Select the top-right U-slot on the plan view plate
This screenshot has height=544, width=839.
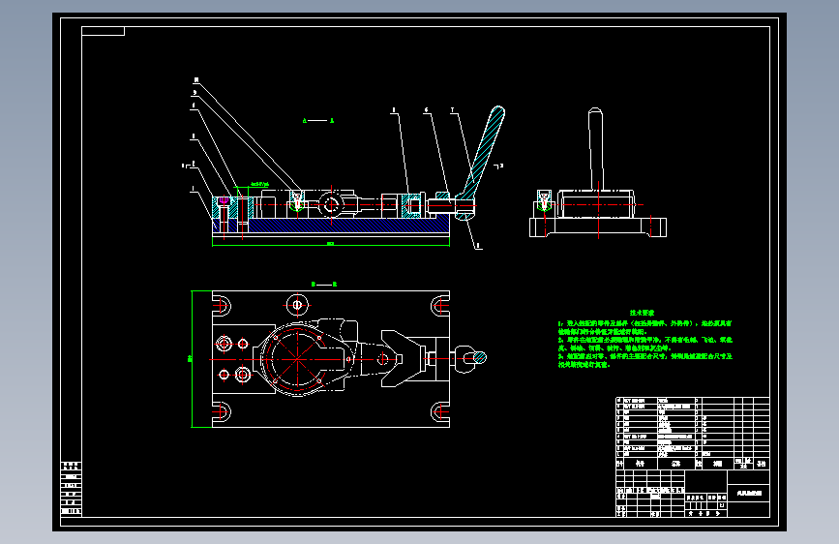(440, 306)
